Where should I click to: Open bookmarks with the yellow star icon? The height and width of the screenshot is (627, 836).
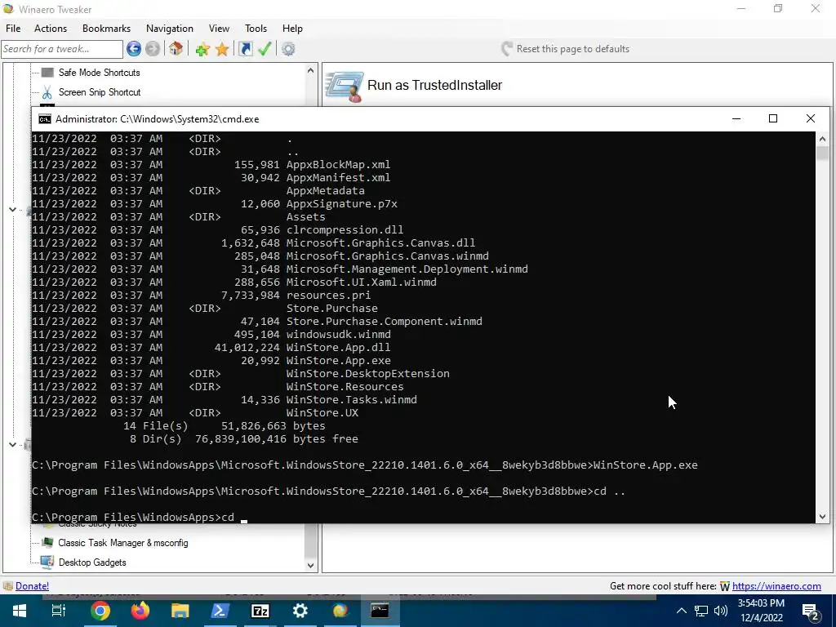pos(222,49)
